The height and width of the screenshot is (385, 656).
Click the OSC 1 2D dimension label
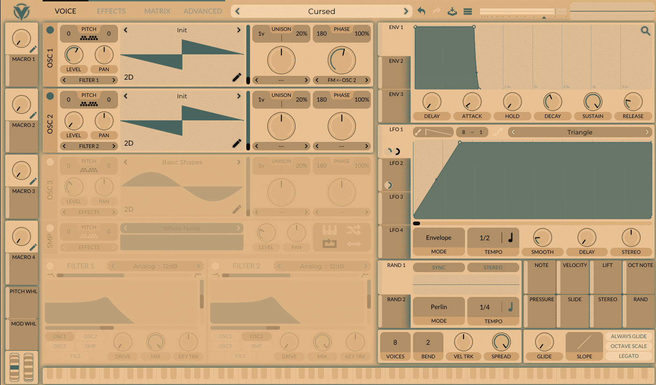coord(129,77)
